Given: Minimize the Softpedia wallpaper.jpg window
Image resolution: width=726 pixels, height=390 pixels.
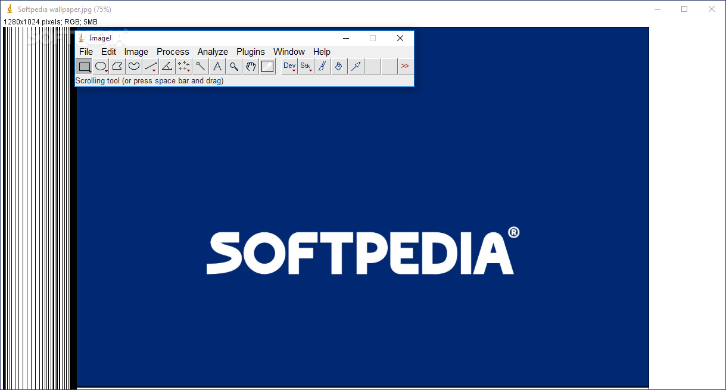Looking at the screenshot, I should point(658,9).
